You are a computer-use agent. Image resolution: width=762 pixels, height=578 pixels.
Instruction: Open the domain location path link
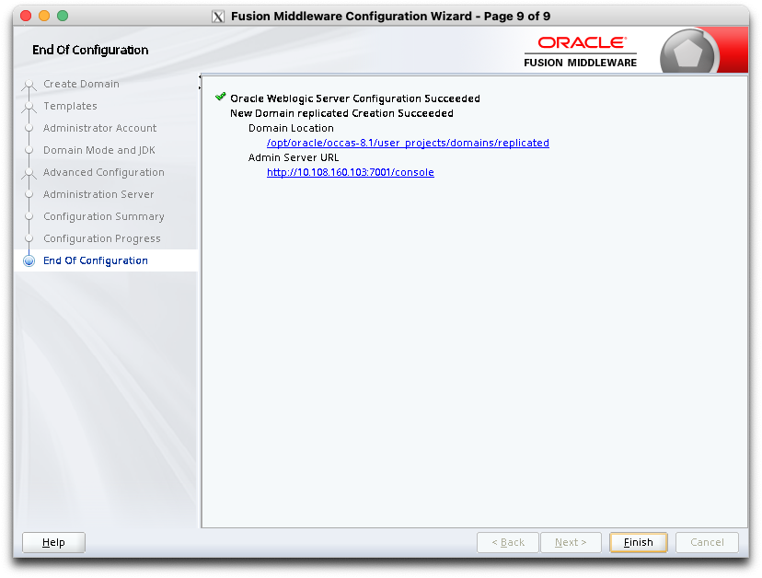click(x=408, y=143)
